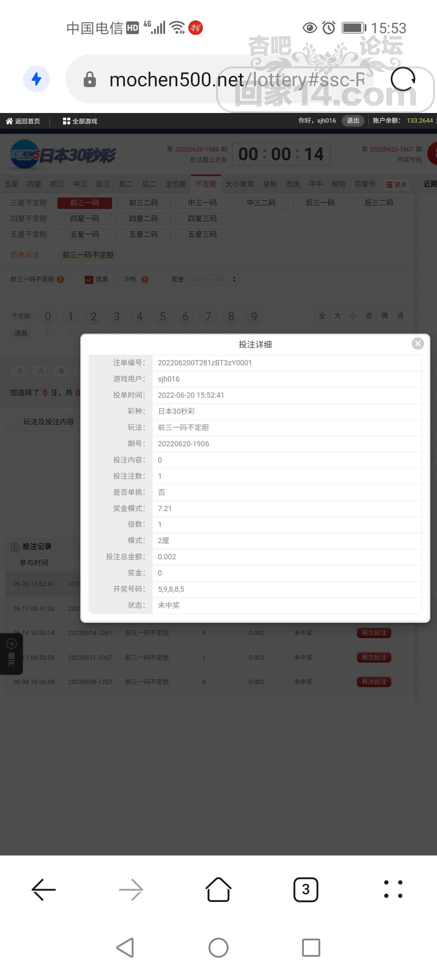This screenshot has width=437, height=972.
Task: Pick number ball 5
Action: (x=163, y=316)
